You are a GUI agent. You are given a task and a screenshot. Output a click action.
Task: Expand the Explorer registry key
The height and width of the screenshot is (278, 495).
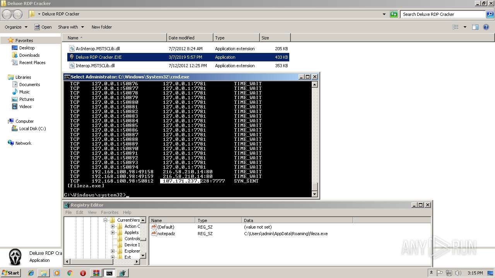click(113, 251)
